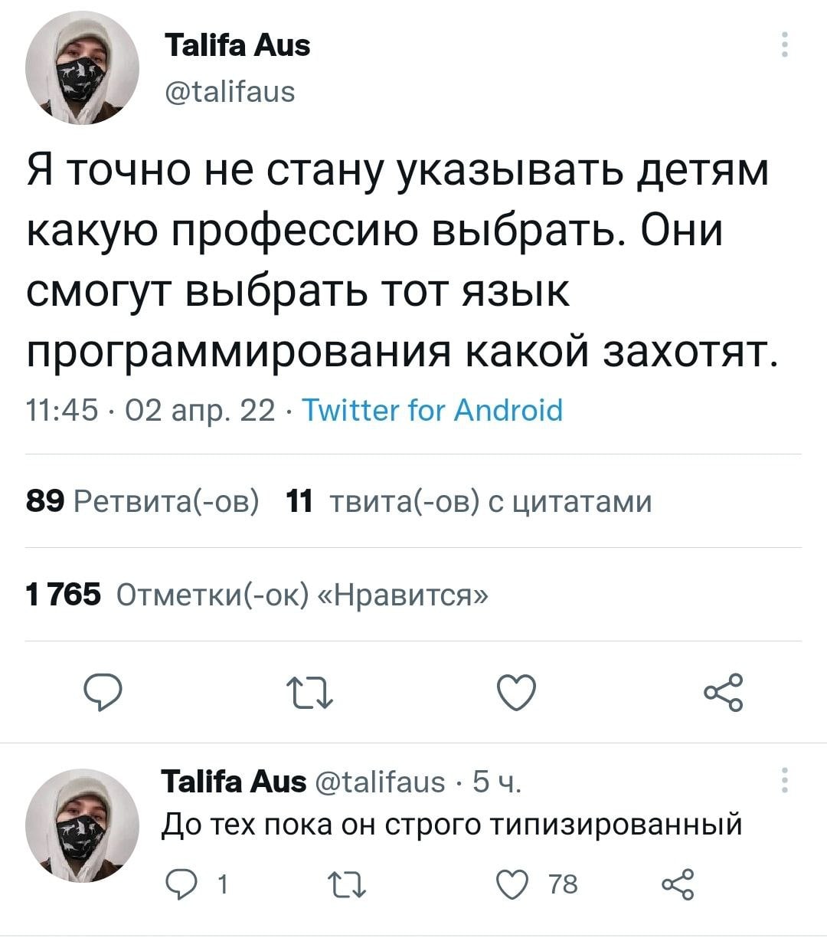827x938 pixels.
Task: Retweet the main tweet
Action: 309,693
